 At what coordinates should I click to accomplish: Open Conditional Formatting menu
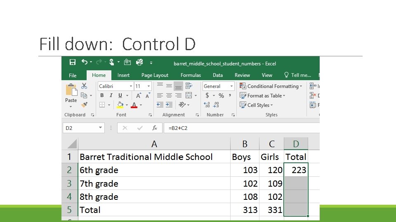pyautogui.click(x=271, y=86)
